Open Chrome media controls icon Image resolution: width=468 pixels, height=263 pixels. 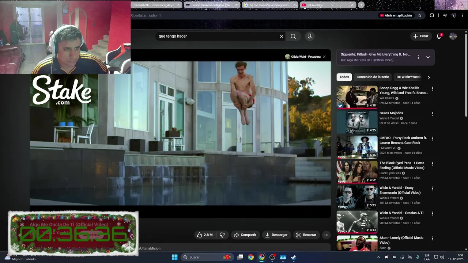click(445, 15)
